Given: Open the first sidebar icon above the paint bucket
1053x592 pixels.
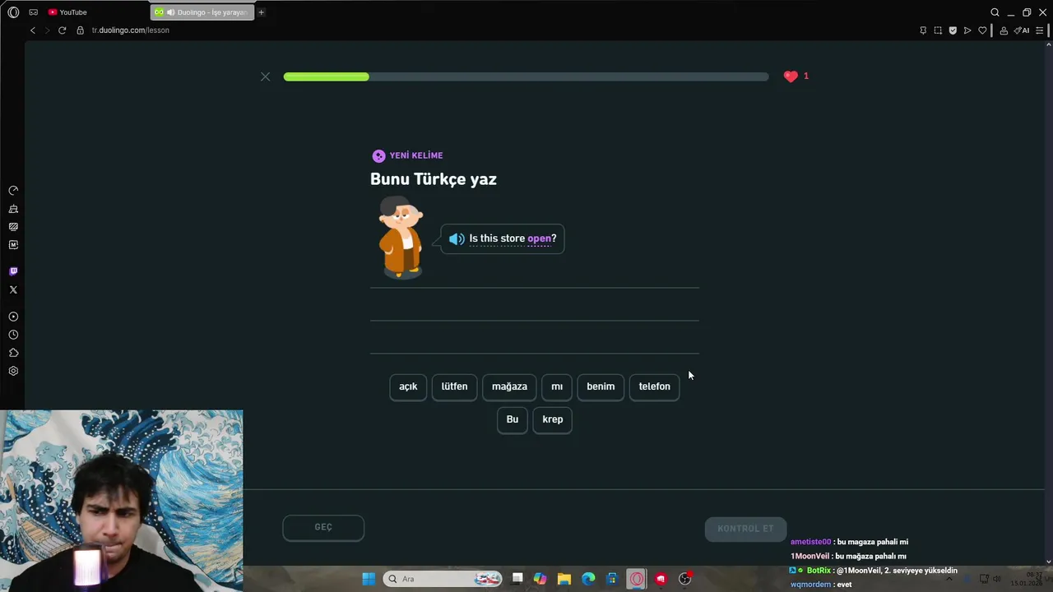Looking at the screenshot, I should click(x=13, y=191).
